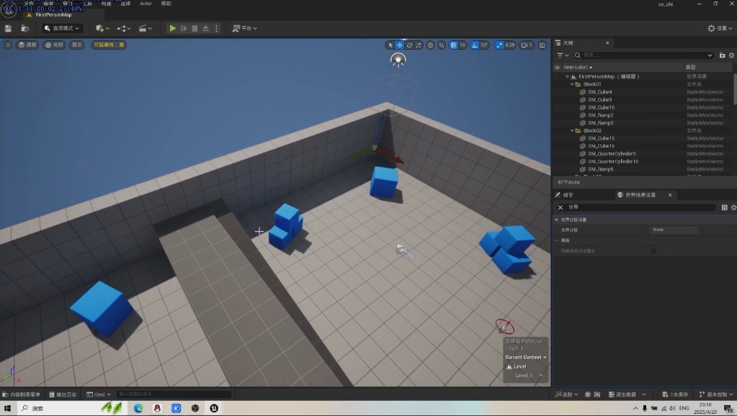Viewport: 737px width, 416px height.
Task: Click the 输出日志 output log button
Action: tap(63, 394)
